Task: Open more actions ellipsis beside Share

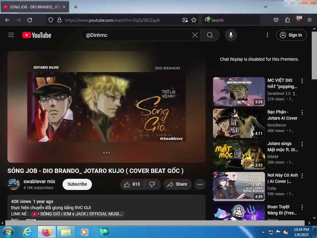Action: point(200,184)
